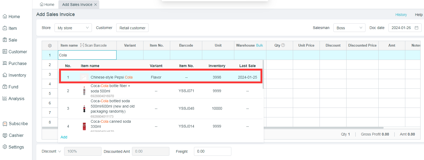
Task: Go to Cashier in the sidebar
Action: click(13, 135)
